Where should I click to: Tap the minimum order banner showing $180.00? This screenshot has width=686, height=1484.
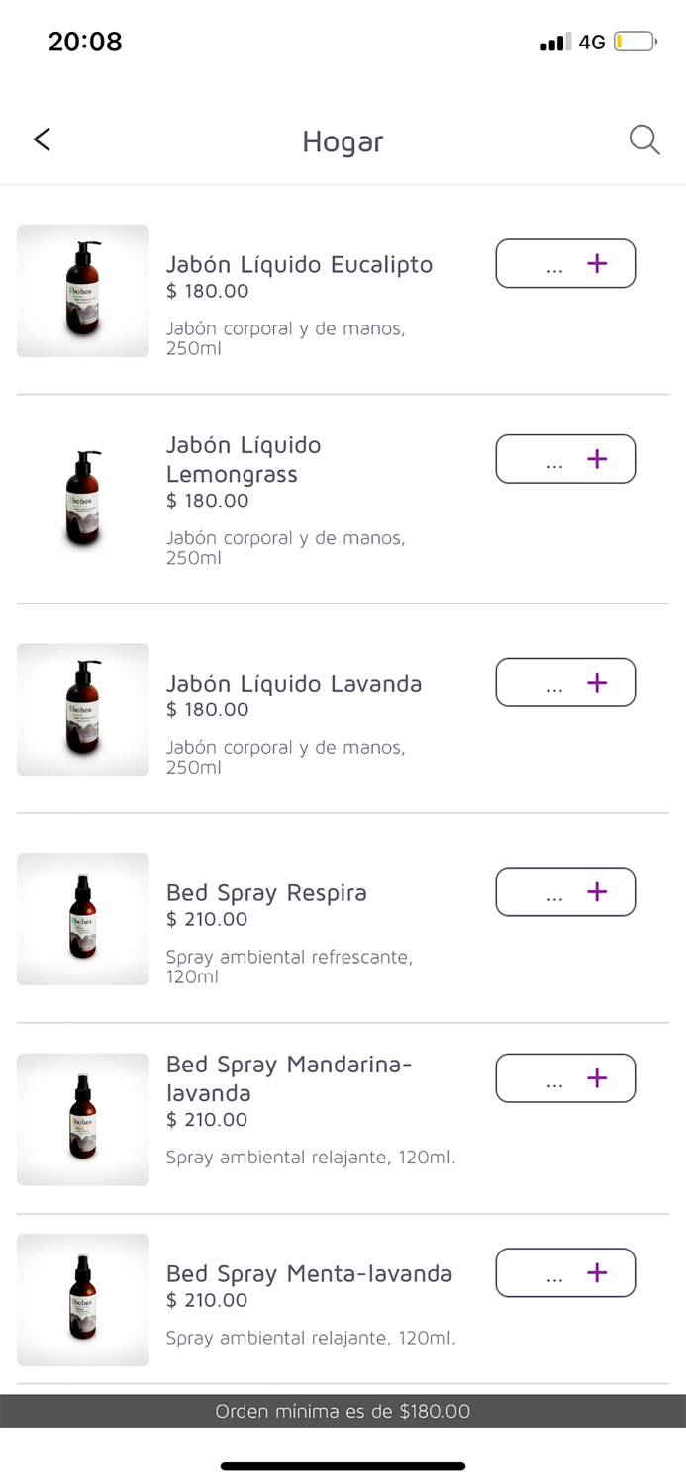click(343, 1411)
